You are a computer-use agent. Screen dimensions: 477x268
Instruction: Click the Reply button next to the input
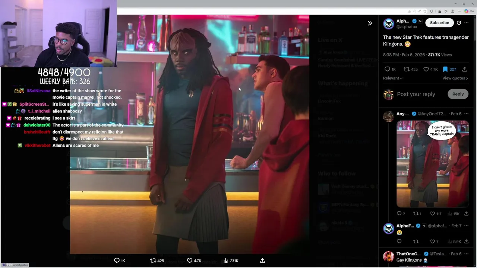coord(458,94)
